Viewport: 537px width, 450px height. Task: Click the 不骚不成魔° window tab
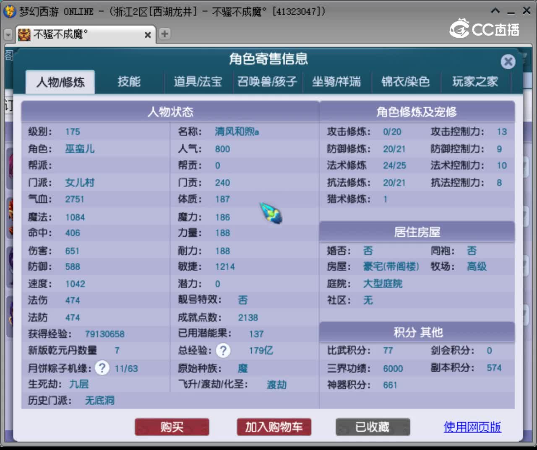(86, 34)
